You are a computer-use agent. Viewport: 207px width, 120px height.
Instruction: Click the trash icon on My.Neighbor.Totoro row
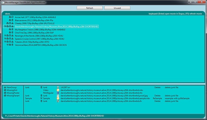[12, 30]
